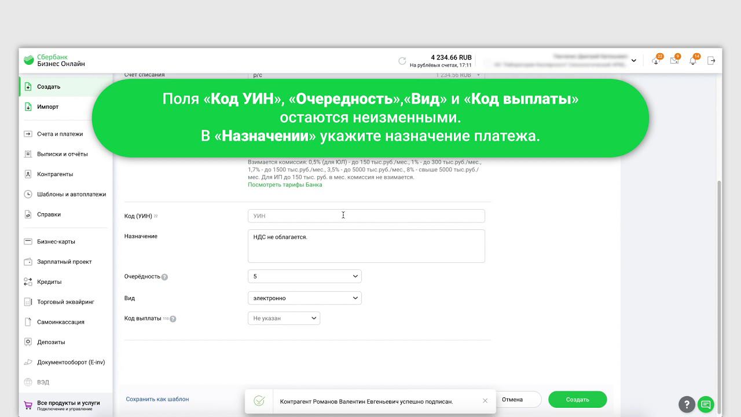Viewport: 741px width, 417px height.
Task: Click the Импорт sidebar icon
Action: 28,107
